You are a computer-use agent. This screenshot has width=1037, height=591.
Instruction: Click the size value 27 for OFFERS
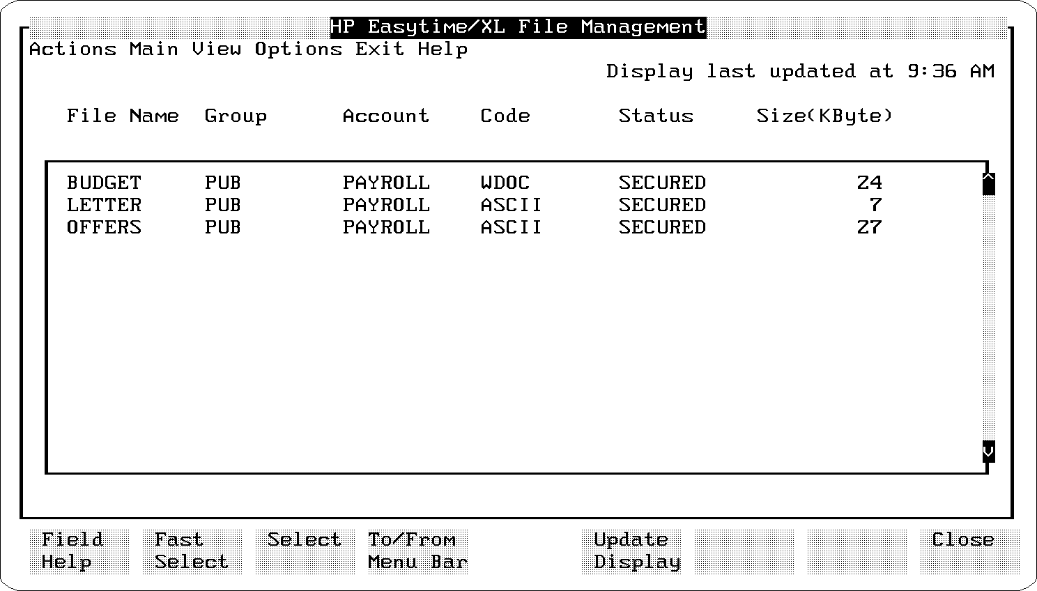click(x=869, y=228)
